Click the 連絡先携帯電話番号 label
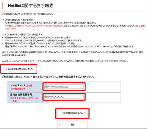Viewport: 148px width, 129px height. [x=21, y=95]
